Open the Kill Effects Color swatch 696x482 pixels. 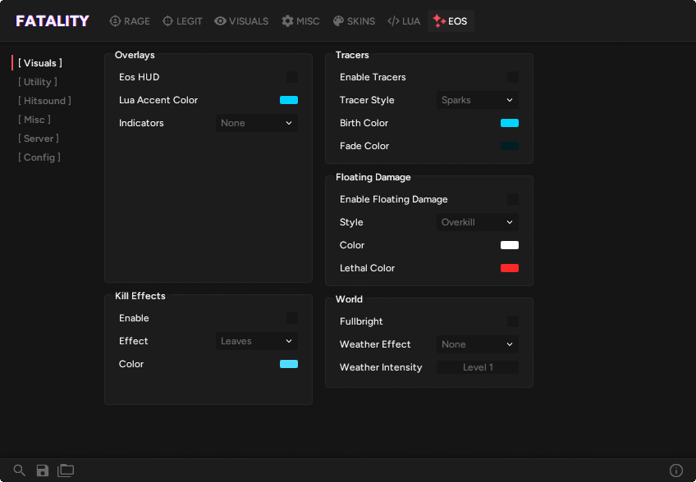289,364
